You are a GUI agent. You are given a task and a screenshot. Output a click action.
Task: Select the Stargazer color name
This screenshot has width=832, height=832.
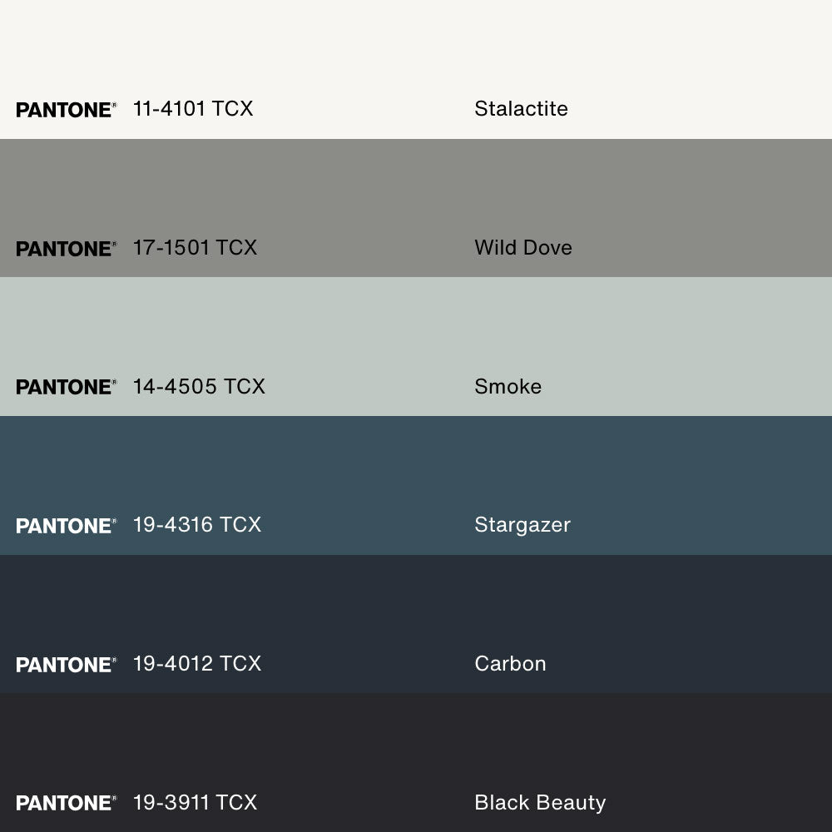(522, 525)
